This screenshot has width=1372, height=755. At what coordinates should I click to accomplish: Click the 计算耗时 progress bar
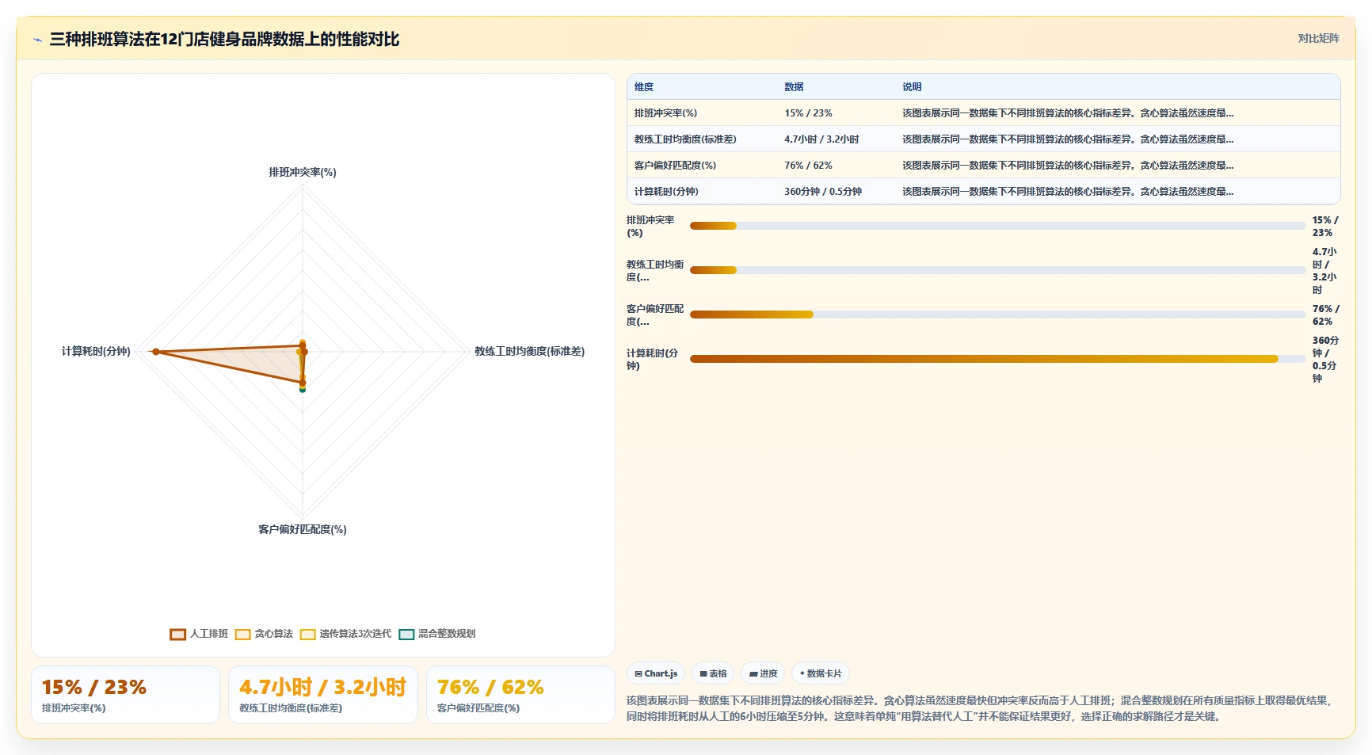click(998, 359)
